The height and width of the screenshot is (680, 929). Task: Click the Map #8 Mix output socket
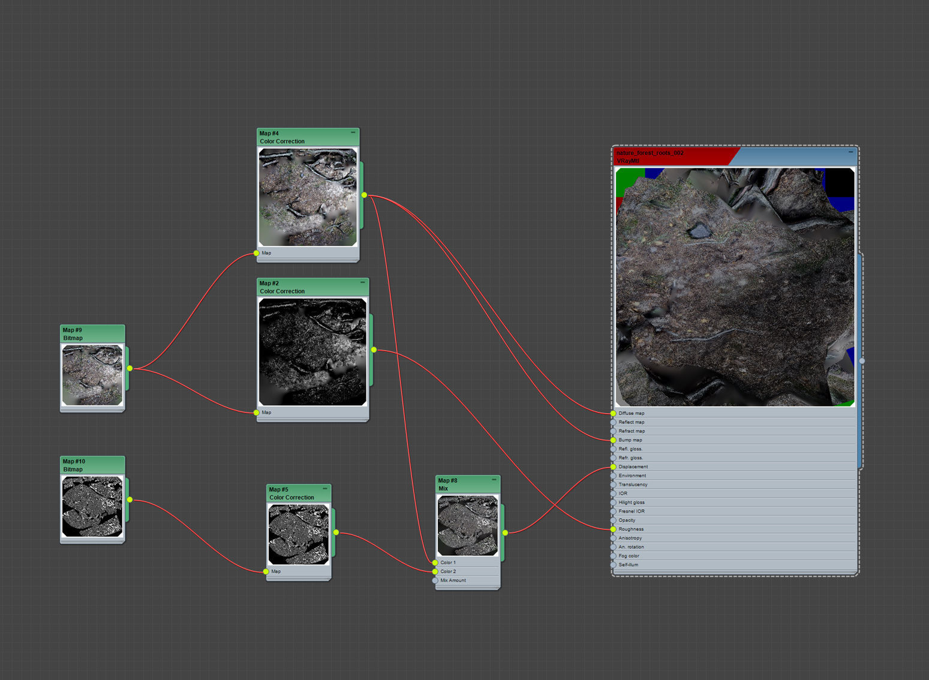point(505,532)
